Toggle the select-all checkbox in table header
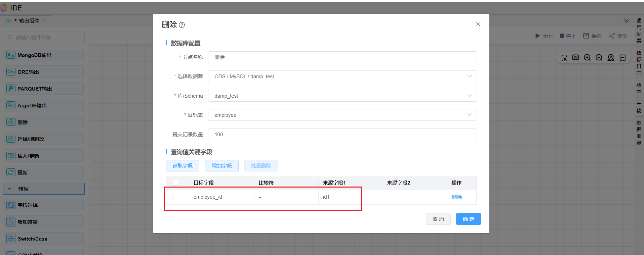Image resolution: width=644 pixels, height=255 pixels. coord(175,183)
